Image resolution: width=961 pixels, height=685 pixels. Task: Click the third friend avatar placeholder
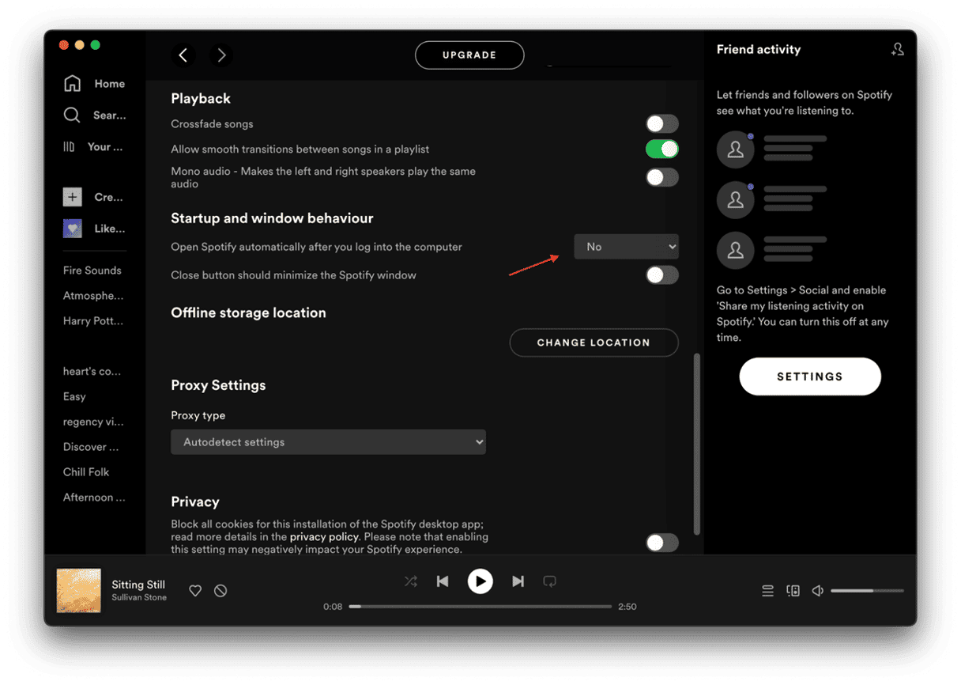736,251
